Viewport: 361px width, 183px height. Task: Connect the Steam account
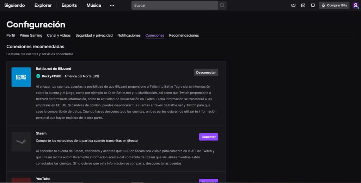pyautogui.click(x=209, y=137)
